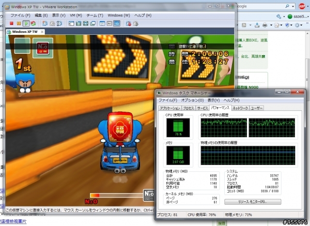Click the 這裡檢視圖片 link
The height and width of the screenshot is (226, 310).
pos(13,221)
